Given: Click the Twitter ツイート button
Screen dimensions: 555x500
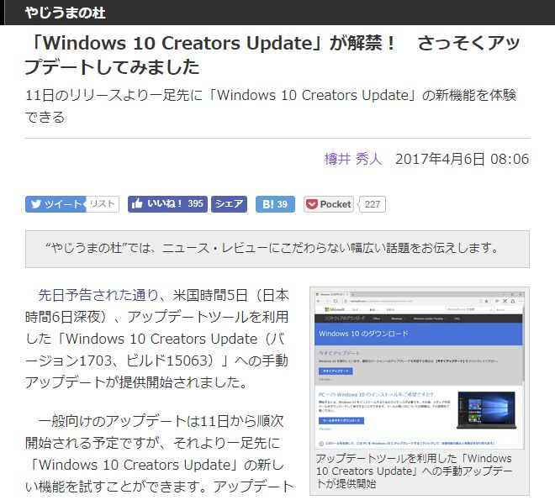Looking at the screenshot, I should (55, 204).
